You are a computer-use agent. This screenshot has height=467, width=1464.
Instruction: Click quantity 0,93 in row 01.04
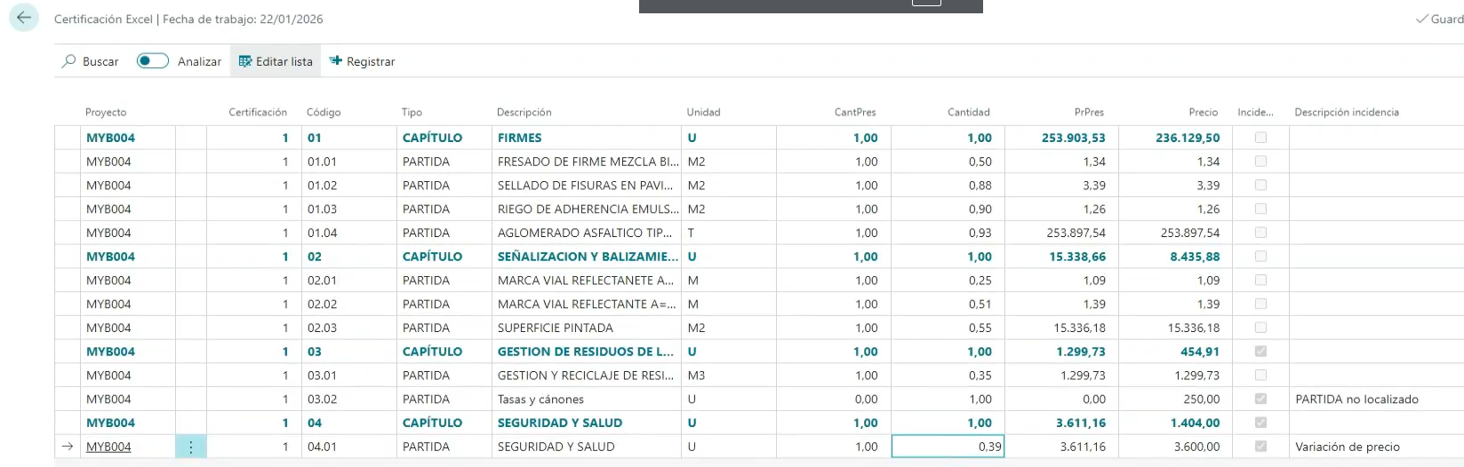click(x=980, y=233)
